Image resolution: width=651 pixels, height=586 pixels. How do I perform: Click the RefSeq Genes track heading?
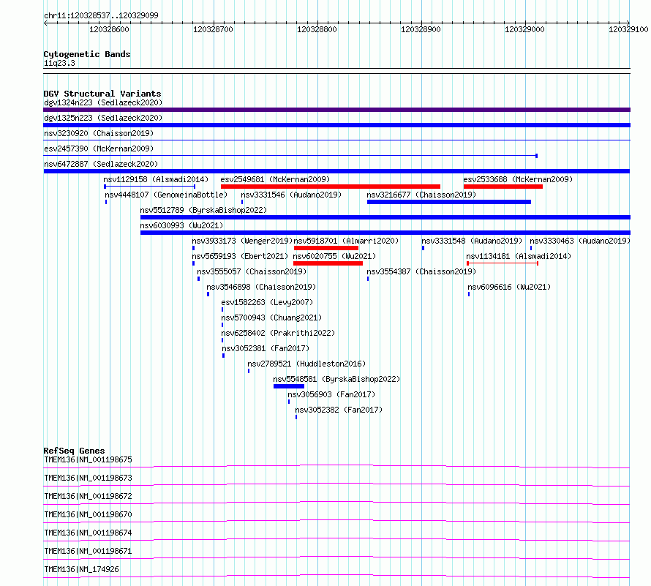74,451
